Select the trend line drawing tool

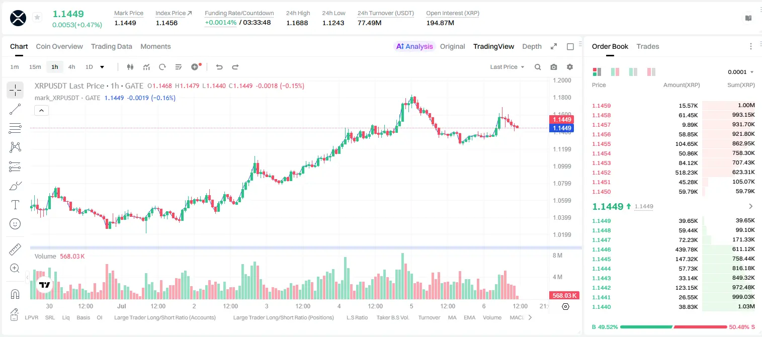(15, 109)
